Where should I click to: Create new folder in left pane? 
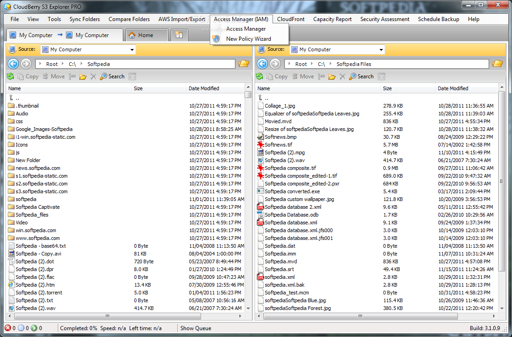click(82, 76)
